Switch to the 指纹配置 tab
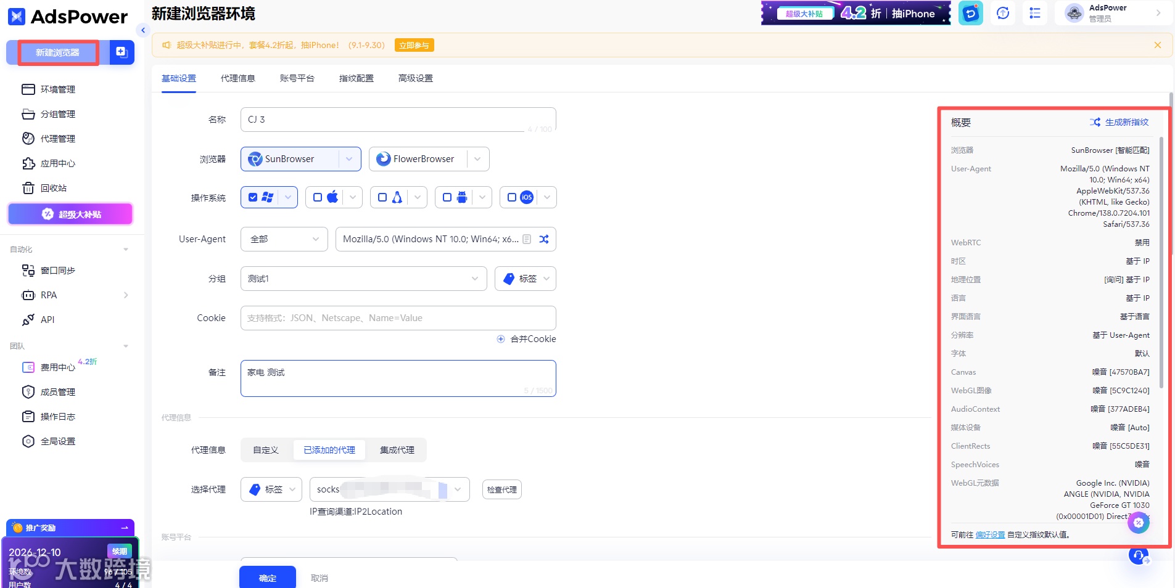The image size is (1175, 588). 357,78
